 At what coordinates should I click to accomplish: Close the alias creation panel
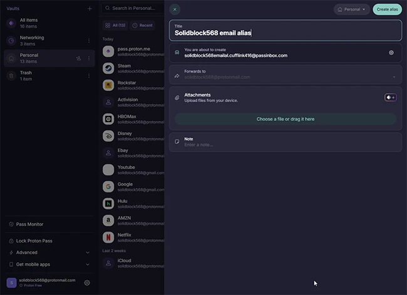pyautogui.click(x=175, y=9)
